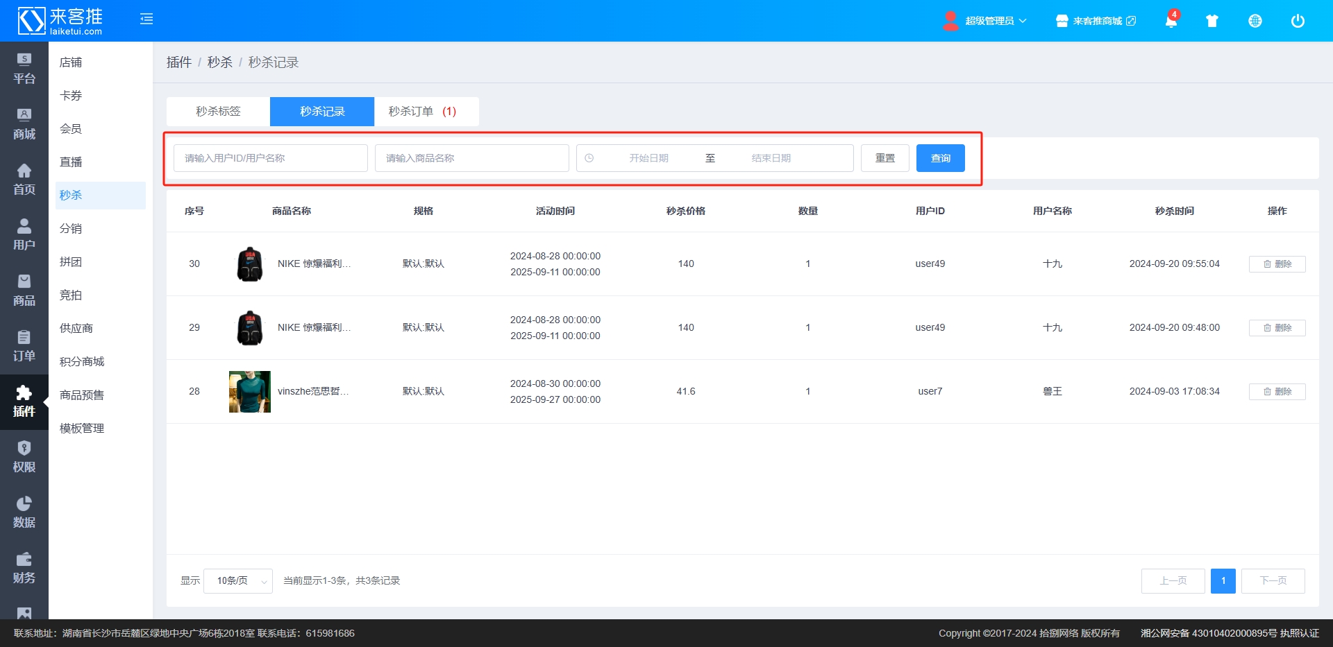Switch to the 秒杀标签 tab
Screen dimensions: 1333x647
218,112
